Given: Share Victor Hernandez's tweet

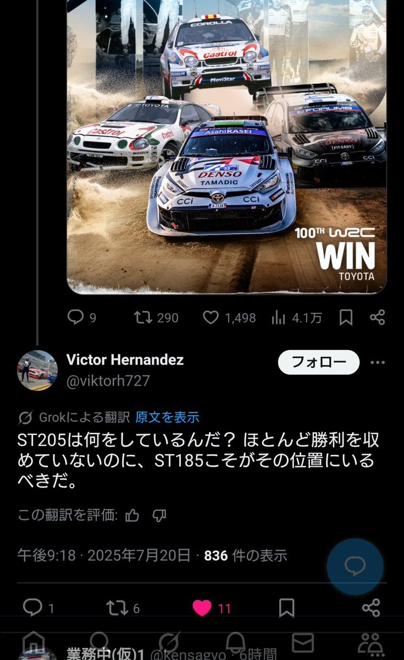Looking at the screenshot, I should (371, 608).
